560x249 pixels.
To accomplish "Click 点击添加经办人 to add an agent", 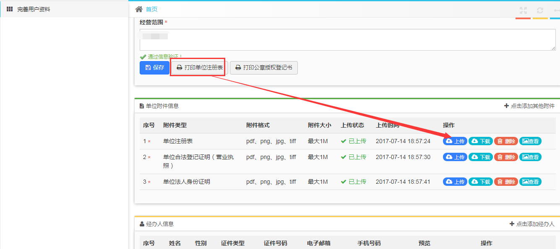I will pyautogui.click(x=535, y=224).
